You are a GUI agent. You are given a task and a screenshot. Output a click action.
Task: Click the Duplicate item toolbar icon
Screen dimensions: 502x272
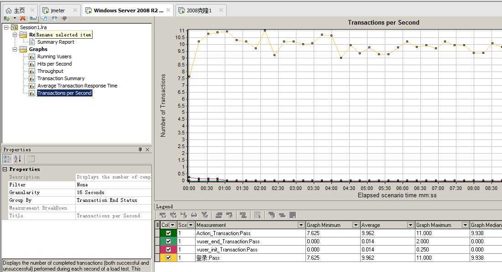click(x=44, y=19)
